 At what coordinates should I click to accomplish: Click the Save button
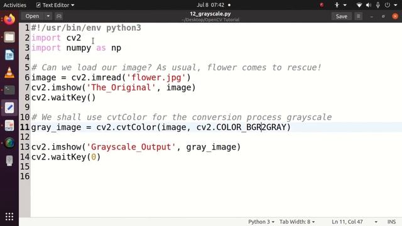point(342,16)
